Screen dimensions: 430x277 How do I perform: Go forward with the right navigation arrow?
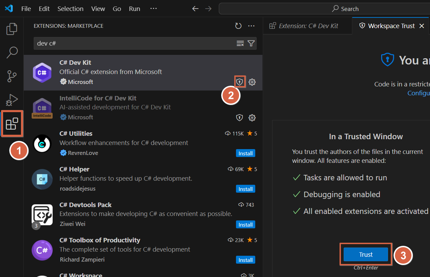coord(208,9)
